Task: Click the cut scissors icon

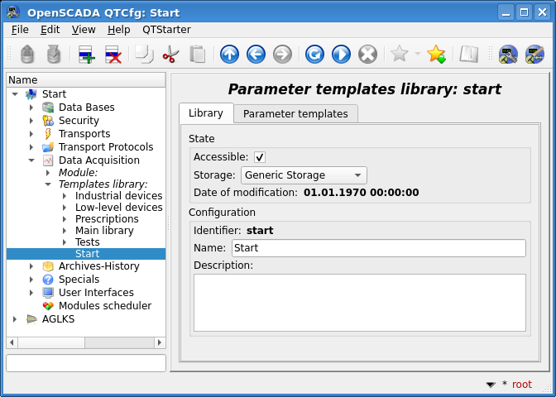Action: (x=170, y=55)
